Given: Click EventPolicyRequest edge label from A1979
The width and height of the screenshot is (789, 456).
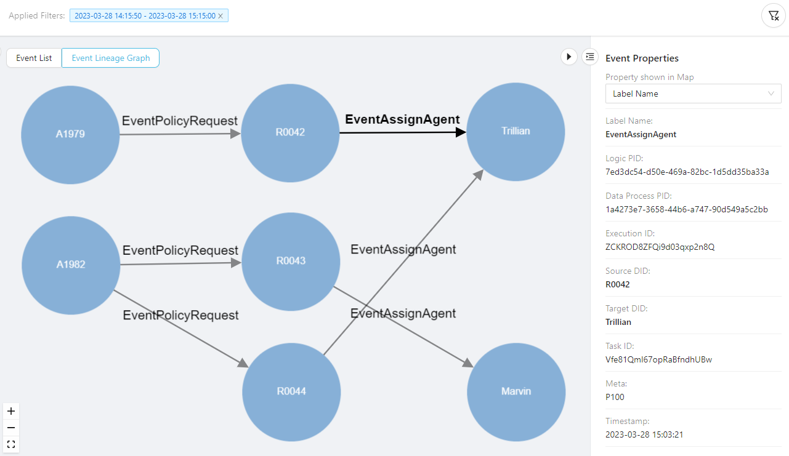Looking at the screenshot, I should tap(179, 121).
